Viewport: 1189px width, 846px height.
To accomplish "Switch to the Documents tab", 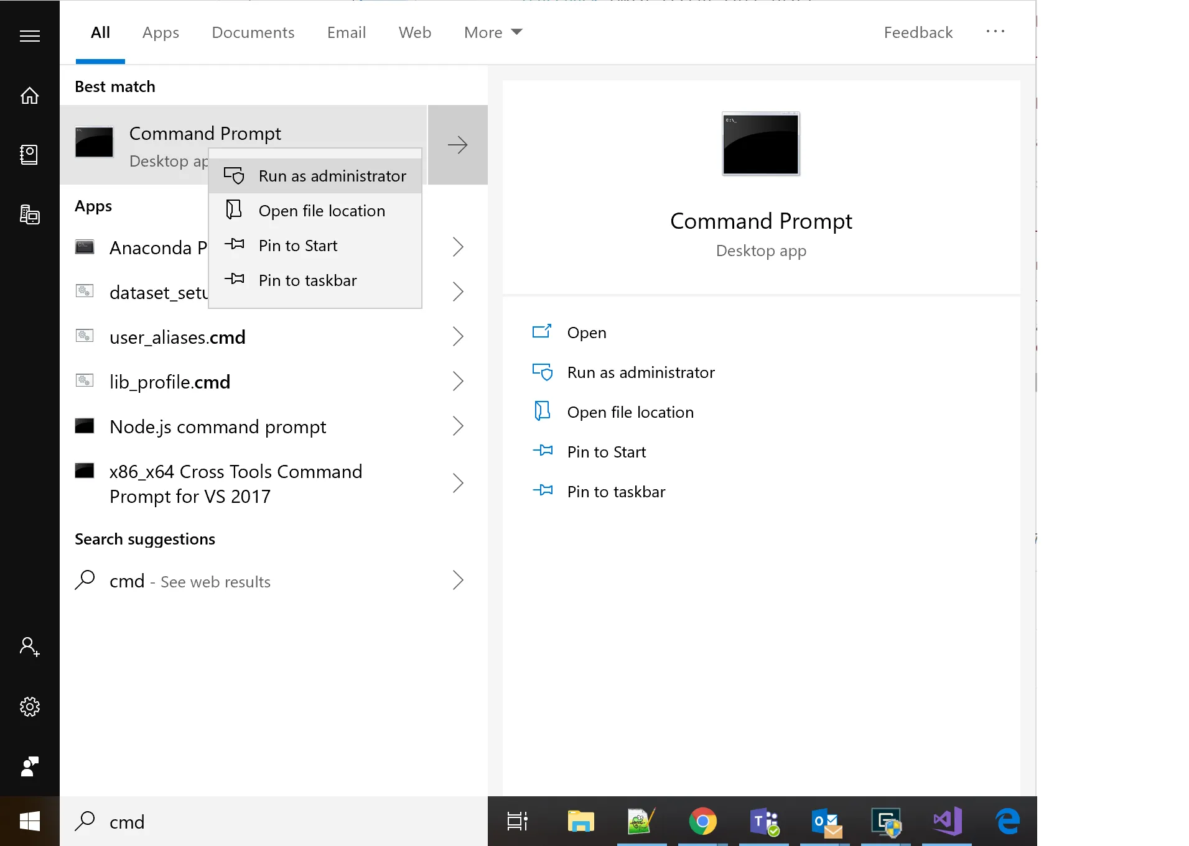I will [253, 32].
